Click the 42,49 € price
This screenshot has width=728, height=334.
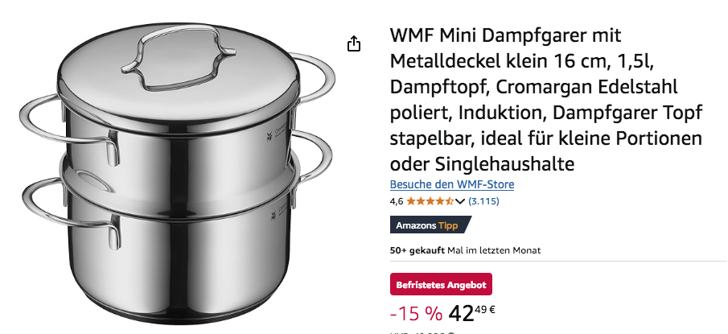point(471,313)
